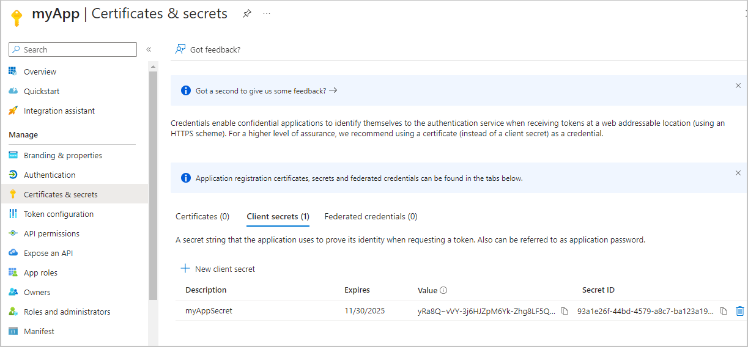This screenshot has width=748, height=347.
Task: Open the 'Got a second' feedback link
Action: pos(267,90)
